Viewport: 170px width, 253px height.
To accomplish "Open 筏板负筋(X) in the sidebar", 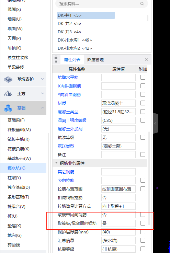I will [x=19, y=149].
